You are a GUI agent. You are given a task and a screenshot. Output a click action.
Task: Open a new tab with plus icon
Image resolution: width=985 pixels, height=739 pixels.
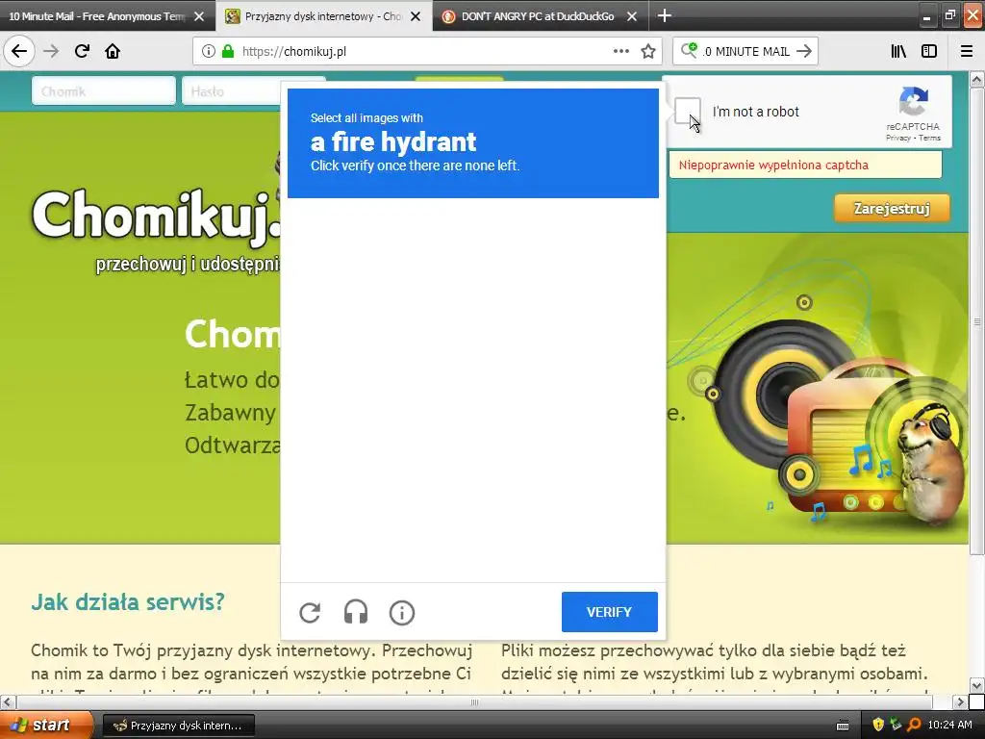[x=664, y=15]
